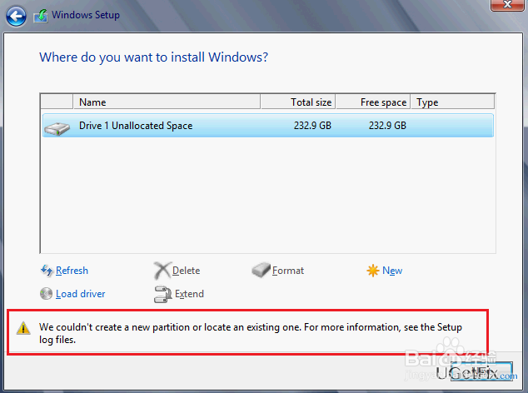Click the Delete link
Image resolution: width=528 pixels, height=393 pixels.
point(187,271)
